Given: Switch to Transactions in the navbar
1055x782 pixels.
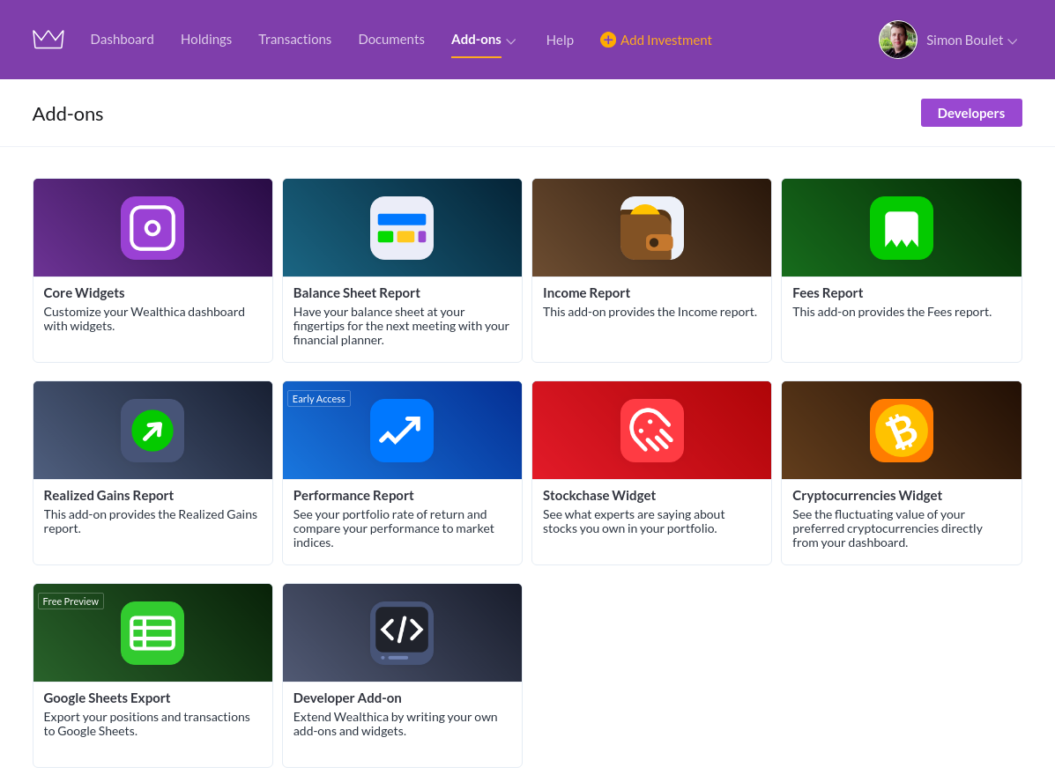Looking at the screenshot, I should click(294, 40).
